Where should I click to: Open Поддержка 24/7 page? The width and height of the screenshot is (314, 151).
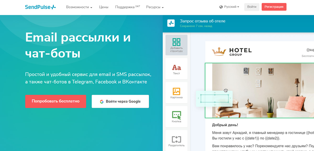pyautogui.click(x=127, y=7)
